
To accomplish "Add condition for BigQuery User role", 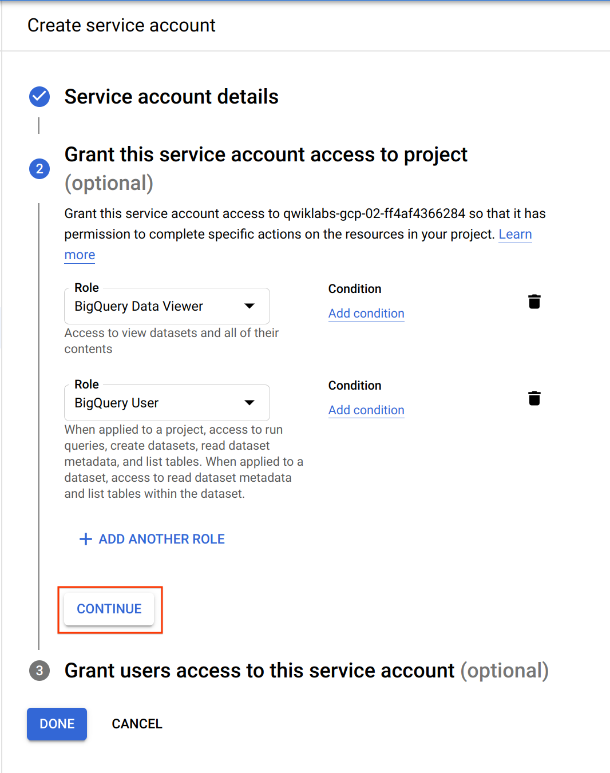I will tap(366, 410).
